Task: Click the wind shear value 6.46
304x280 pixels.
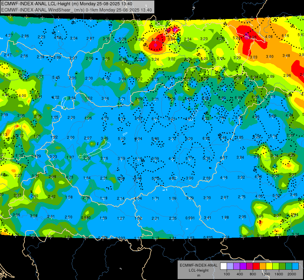Action: [223, 138]
